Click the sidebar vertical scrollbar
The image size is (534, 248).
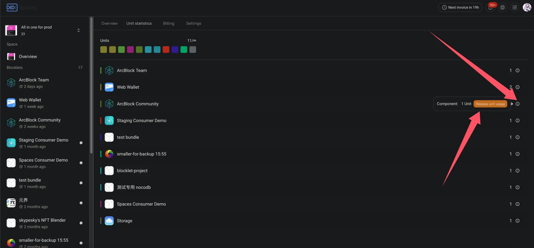tap(91, 86)
